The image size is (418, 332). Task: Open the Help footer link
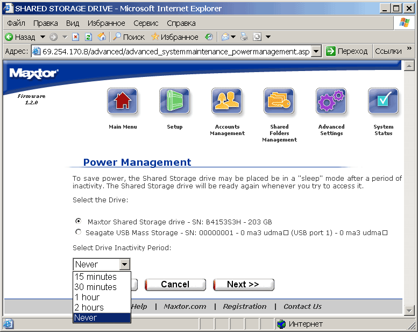tap(139, 306)
